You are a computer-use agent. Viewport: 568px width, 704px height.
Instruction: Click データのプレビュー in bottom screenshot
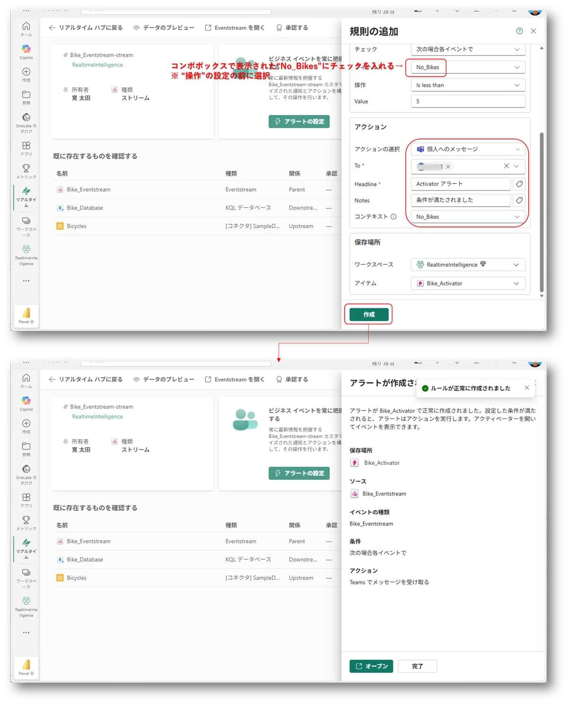click(164, 380)
